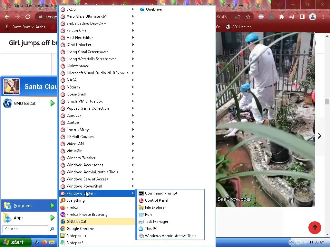Image resolution: width=330 pixels, height=247 pixels.
Task: Click the Santa Claus user avatar picture
Action: tap(12, 87)
